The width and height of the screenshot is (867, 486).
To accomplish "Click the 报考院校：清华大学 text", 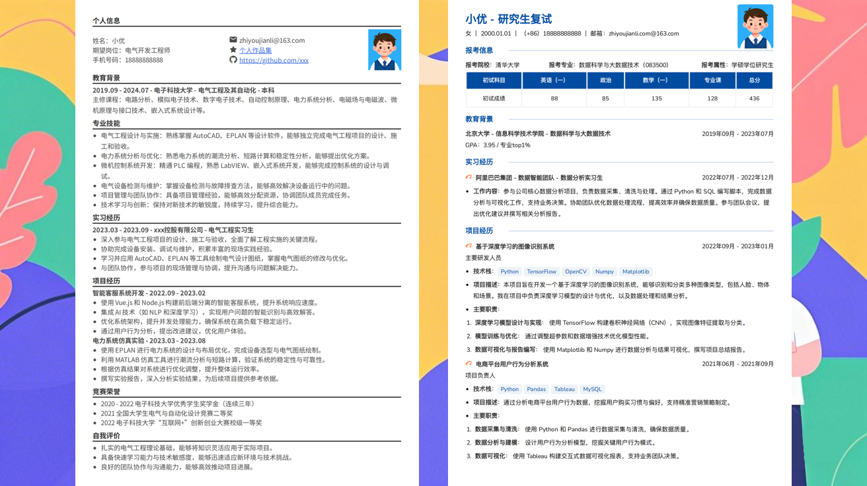I will tap(492, 65).
